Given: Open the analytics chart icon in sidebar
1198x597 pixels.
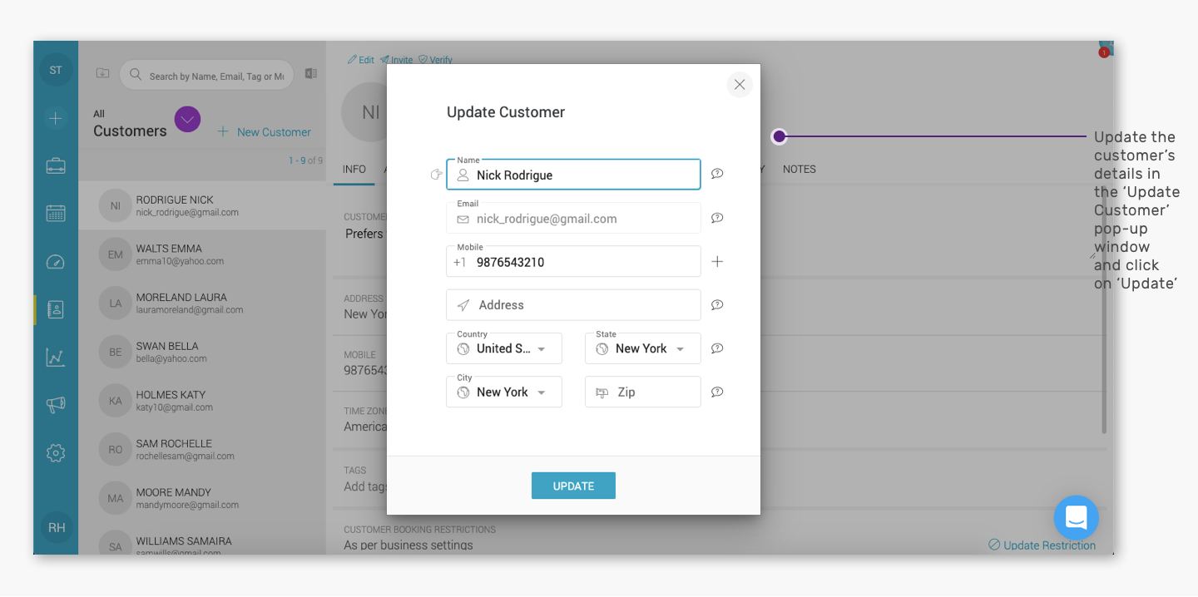Looking at the screenshot, I should [x=56, y=358].
